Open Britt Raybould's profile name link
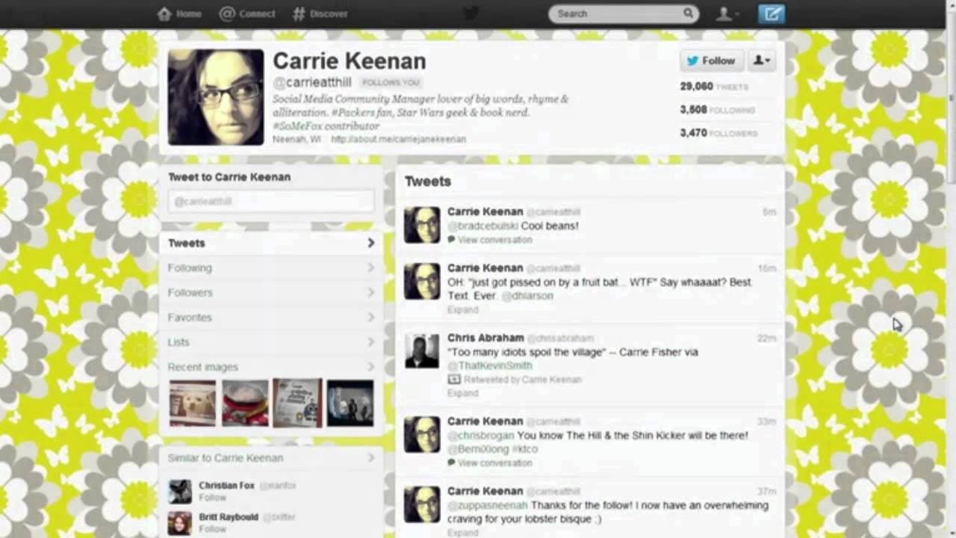This screenshot has width=956, height=538. [x=228, y=517]
